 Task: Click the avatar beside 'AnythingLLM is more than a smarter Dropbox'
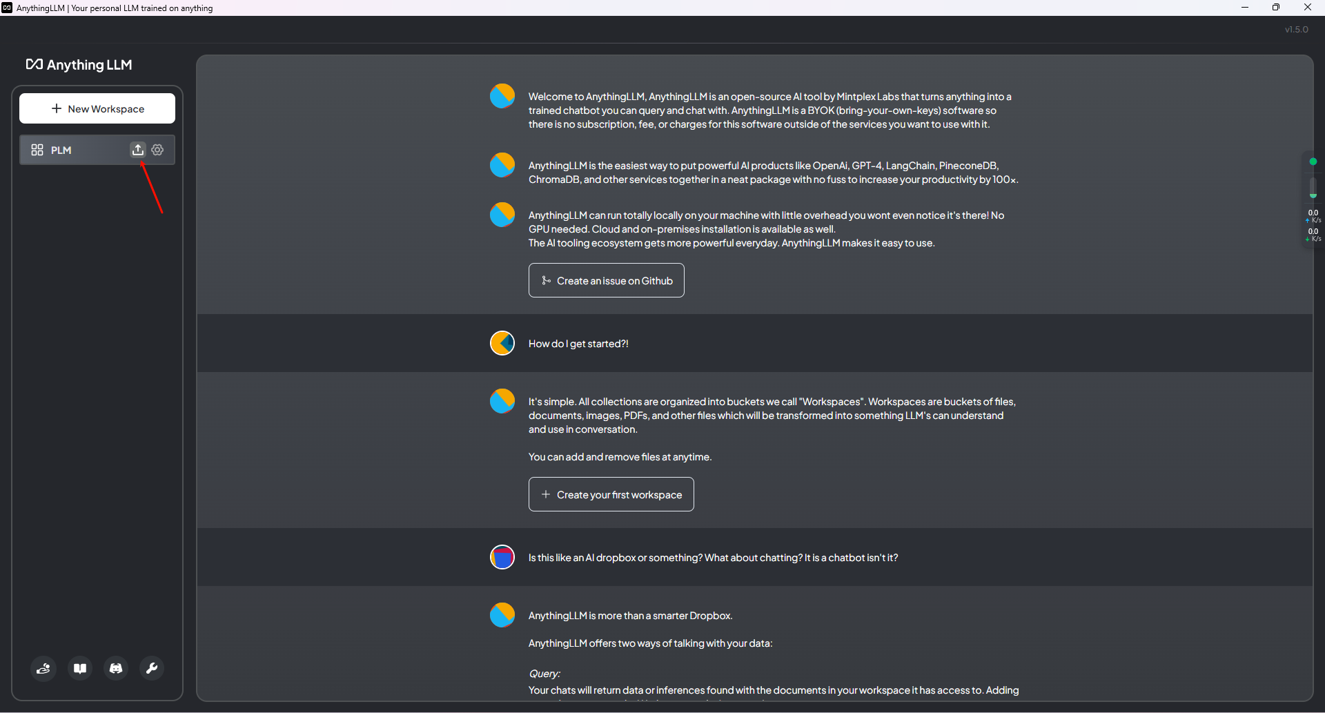[x=502, y=615]
